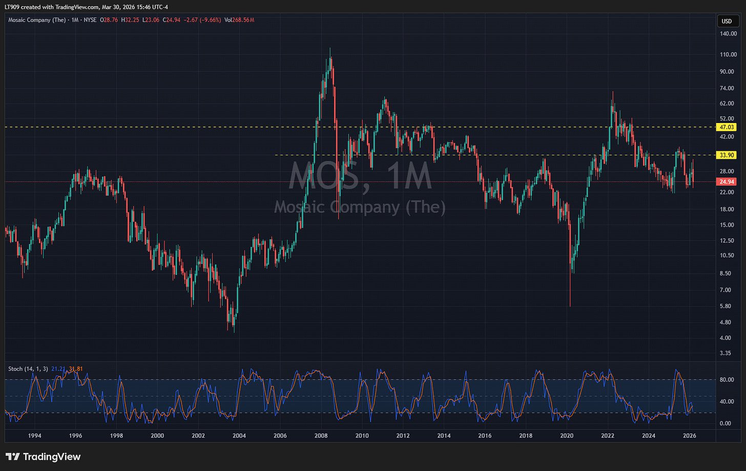Screen dimensions: 746x471
Task: Click the 18.00 price axis label
Action: click(x=728, y=210)
